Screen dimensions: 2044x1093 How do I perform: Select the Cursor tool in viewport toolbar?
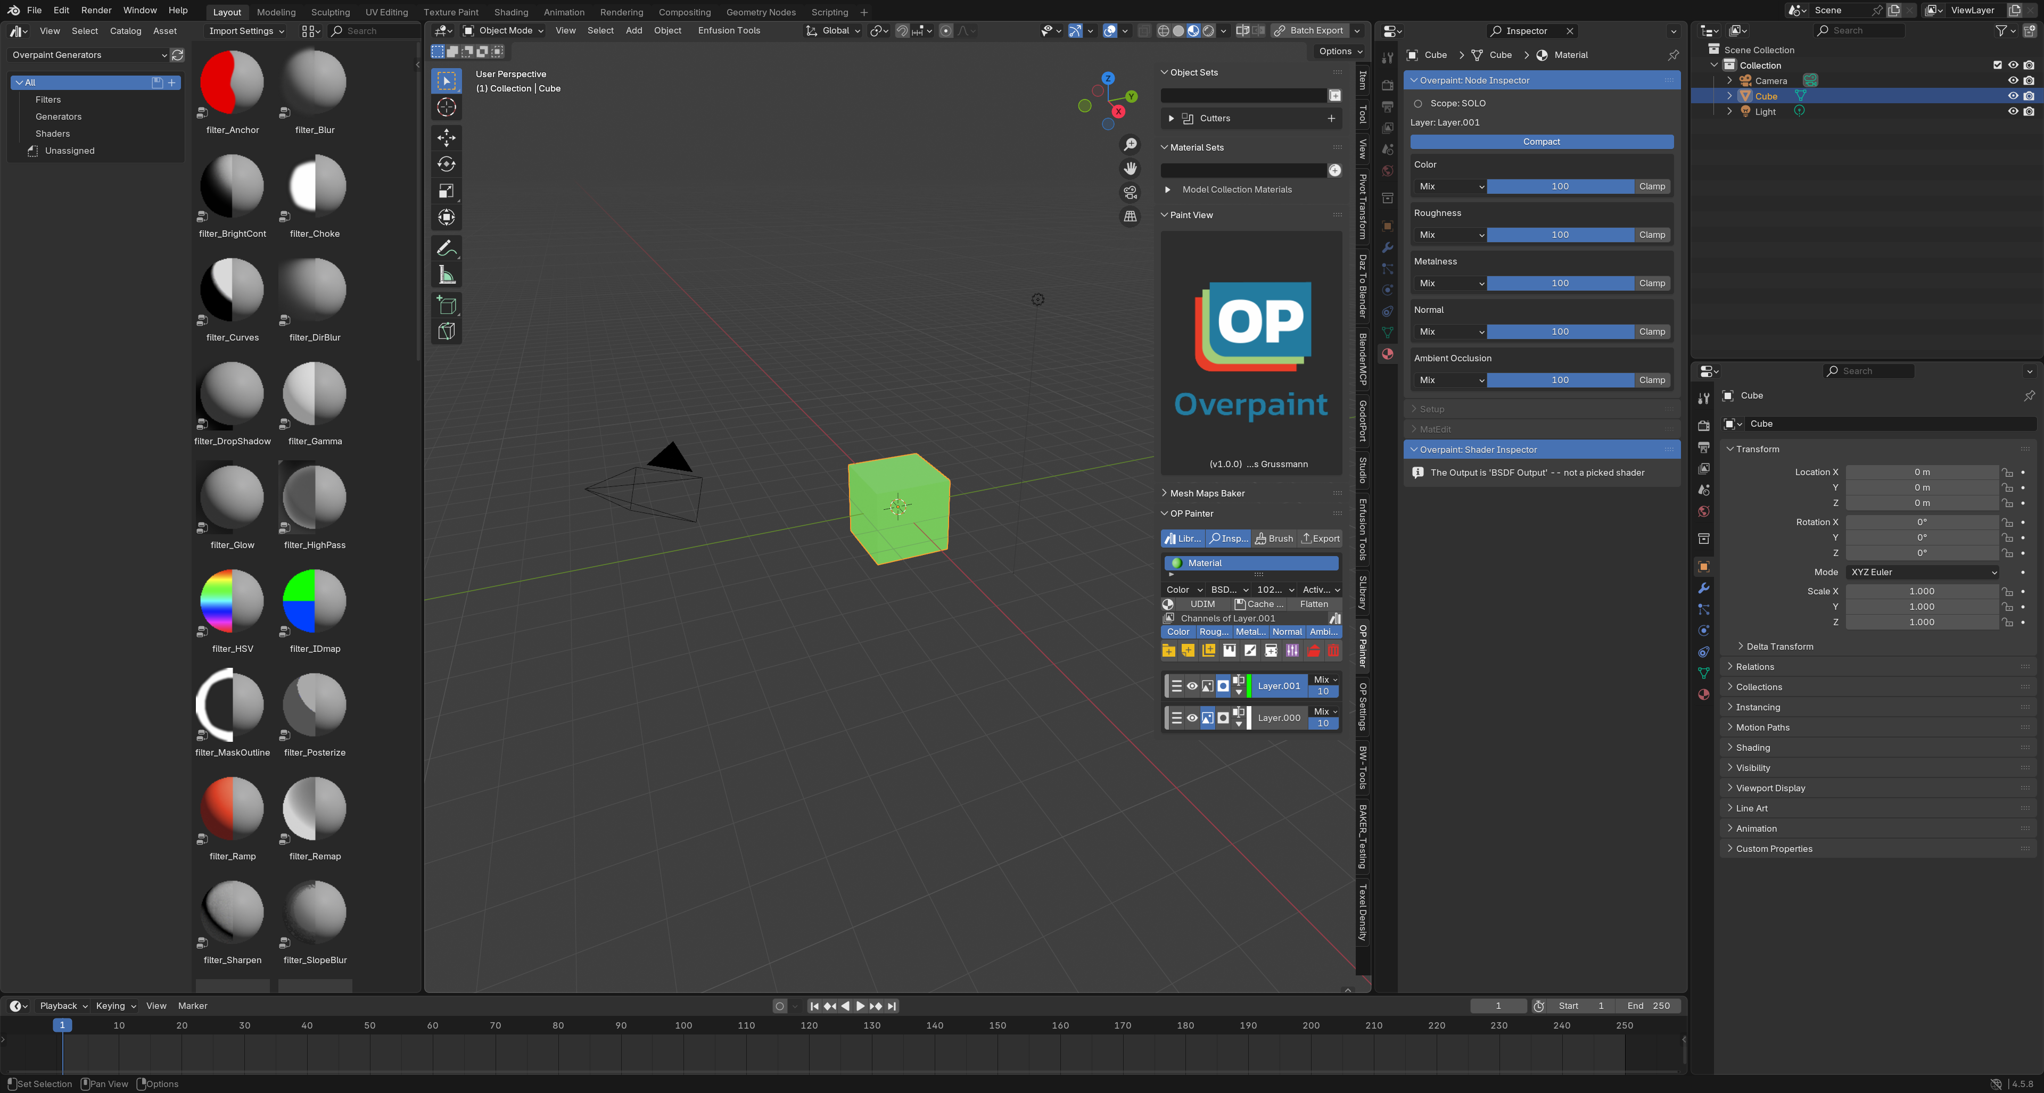click(x=447, y=108)
